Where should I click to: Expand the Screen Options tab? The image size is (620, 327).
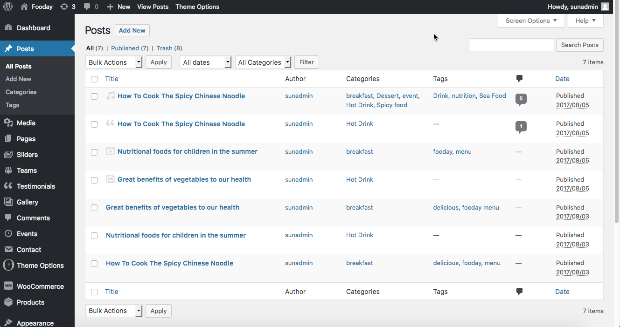pyautogui.click(x=531, y=20)
